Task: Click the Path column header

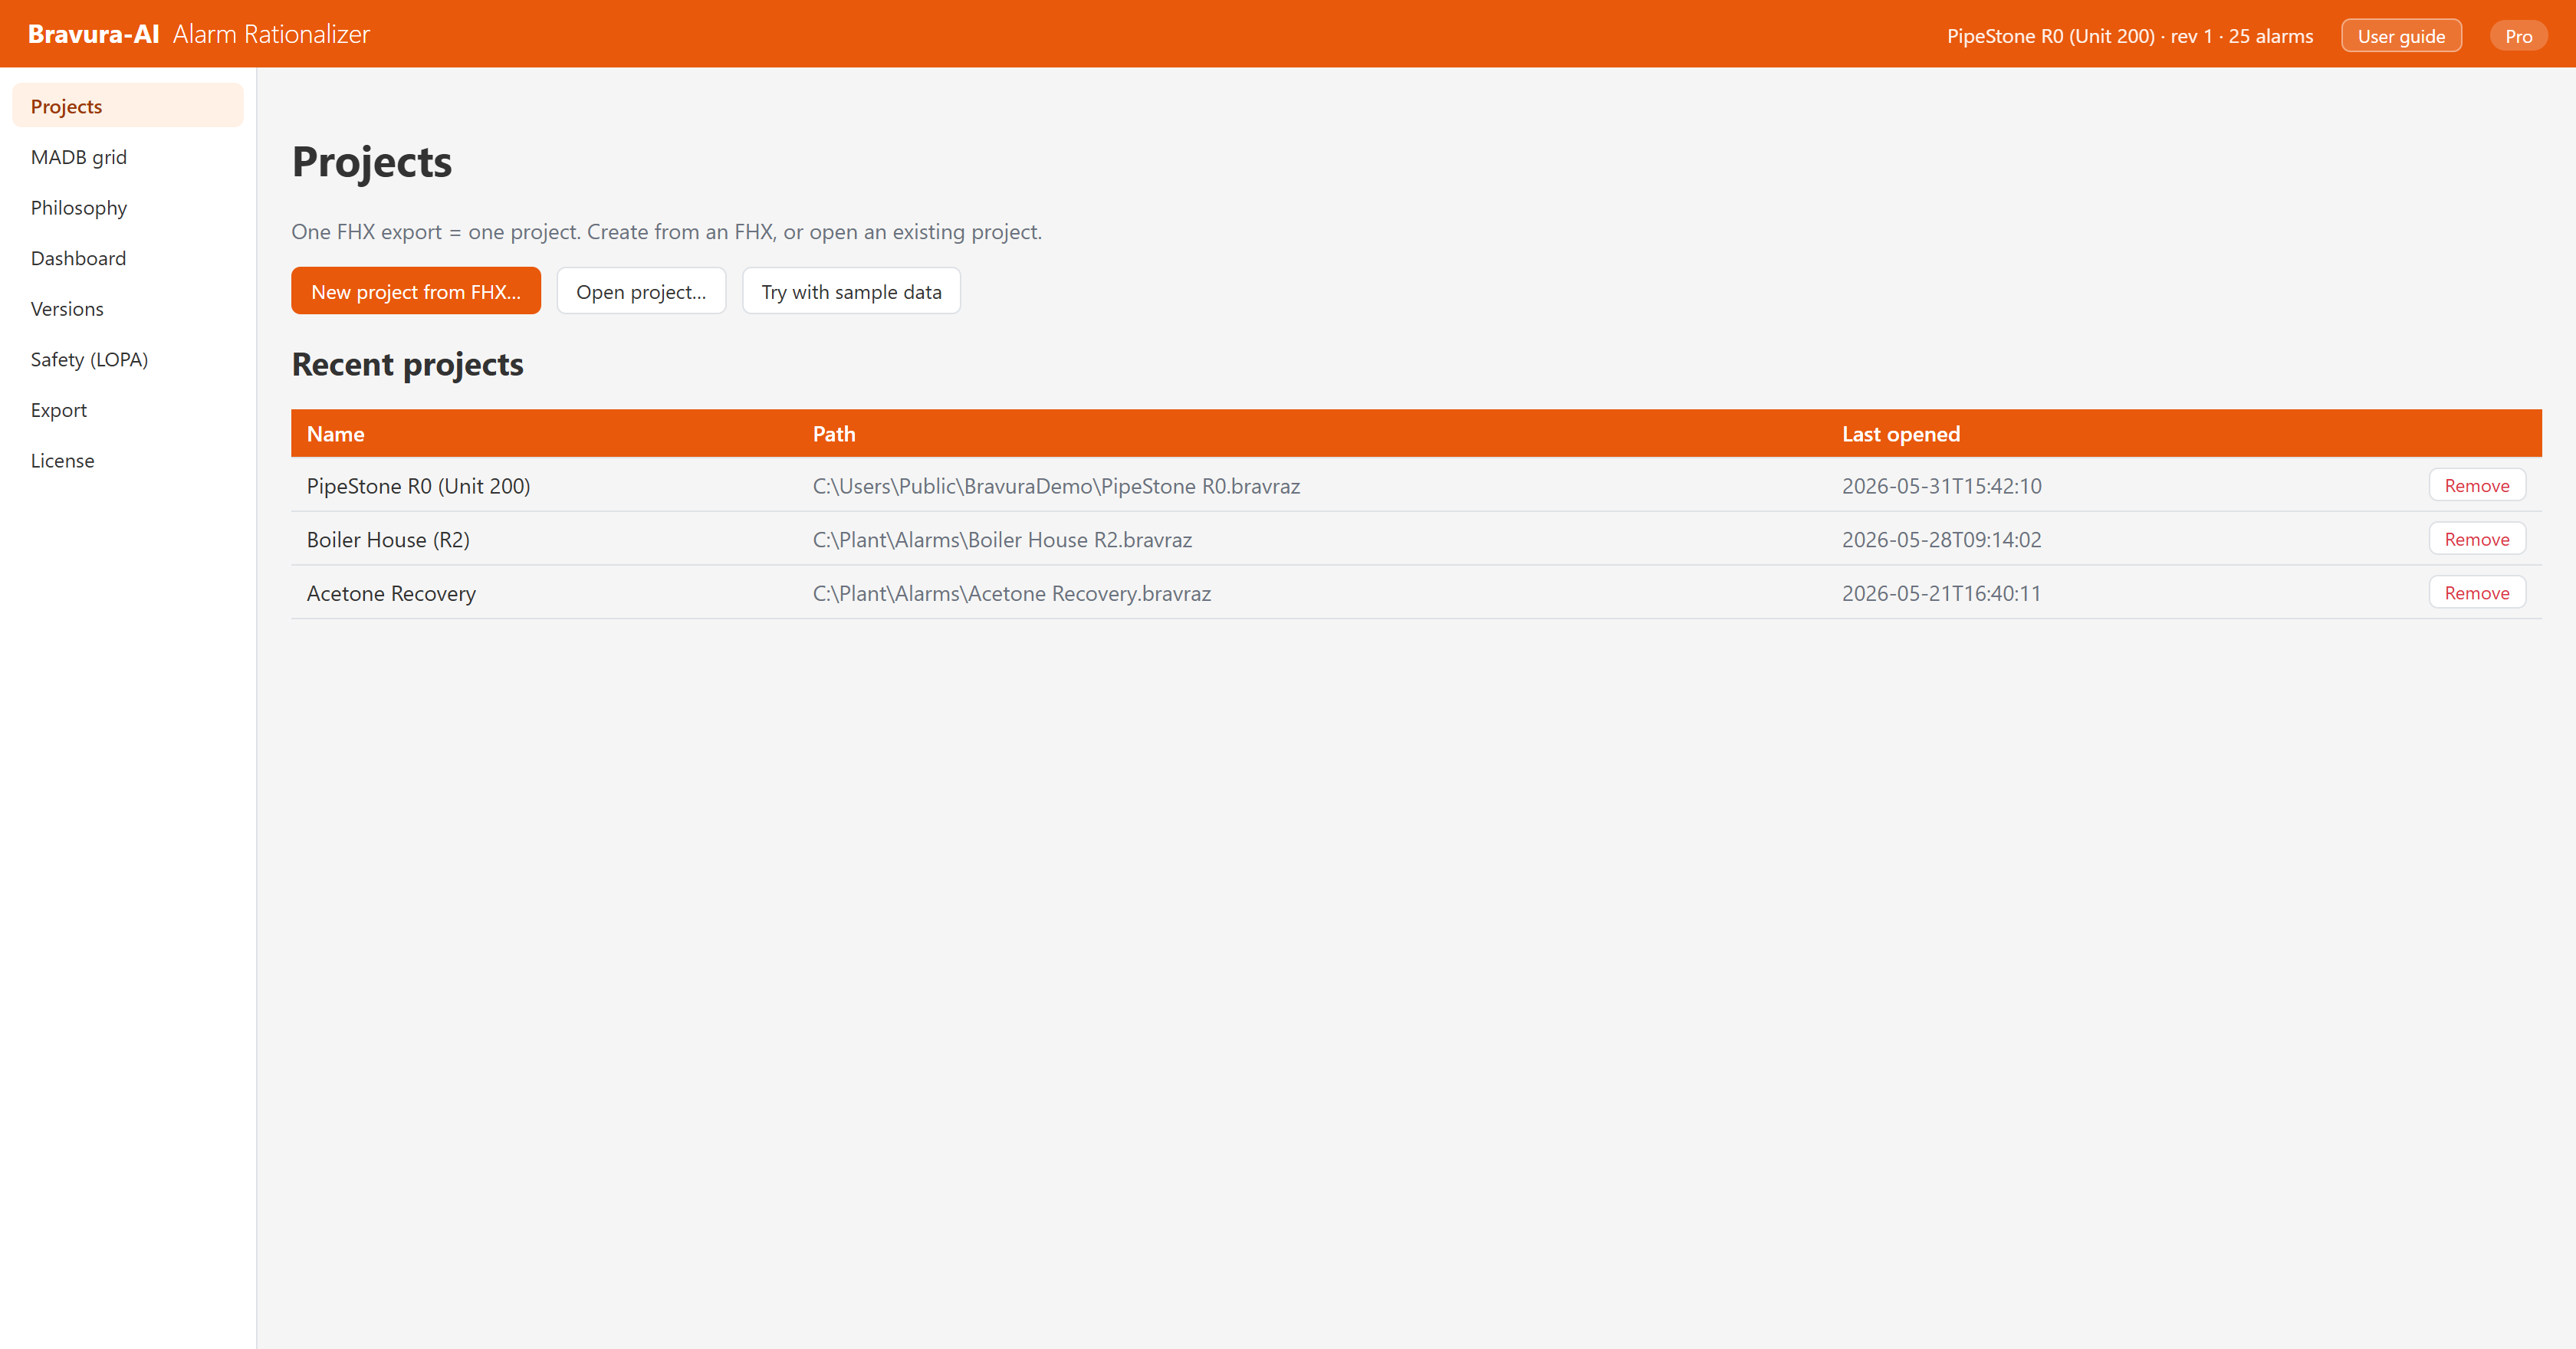Action: click(x=834, y=433)
